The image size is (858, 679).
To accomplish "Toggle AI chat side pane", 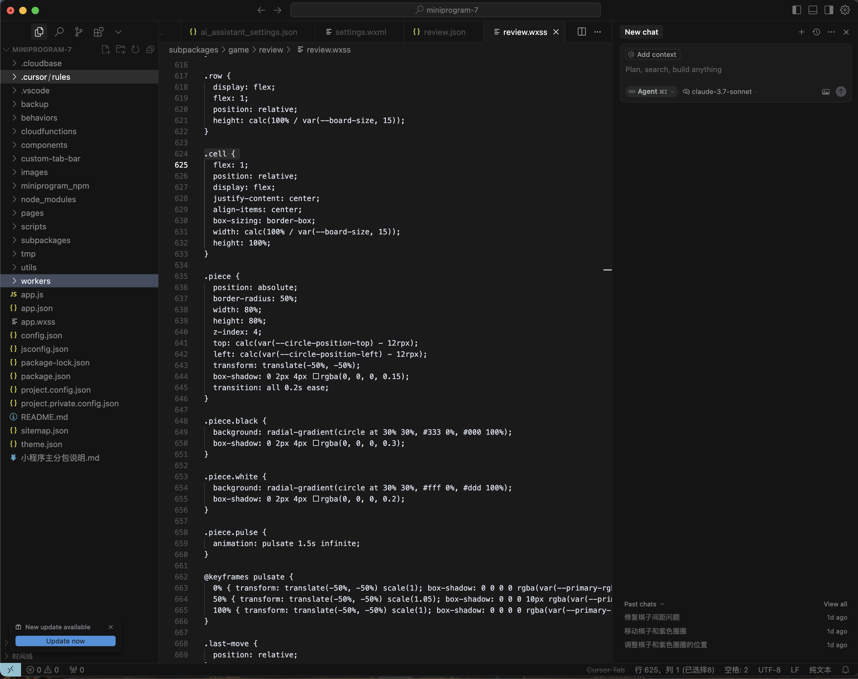I will pos(829,10).
